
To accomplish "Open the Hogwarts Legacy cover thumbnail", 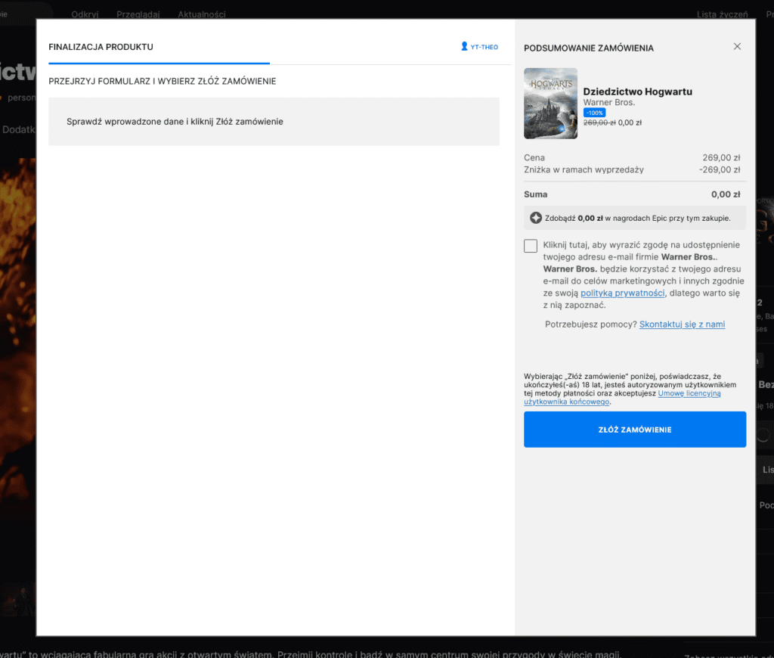I will pos(550,104).
